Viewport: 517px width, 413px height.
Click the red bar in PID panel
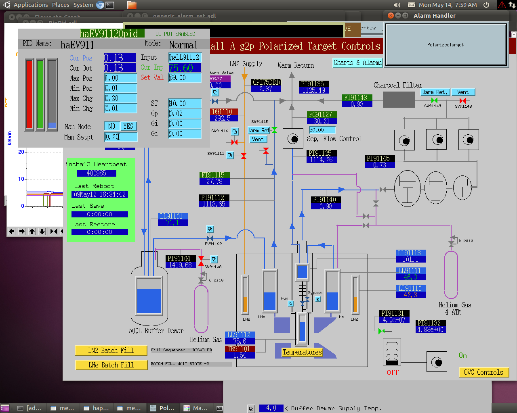pyautogui.click(x=29, y=94)
